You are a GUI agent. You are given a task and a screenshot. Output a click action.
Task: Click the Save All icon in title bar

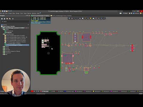tap(5, 11)
